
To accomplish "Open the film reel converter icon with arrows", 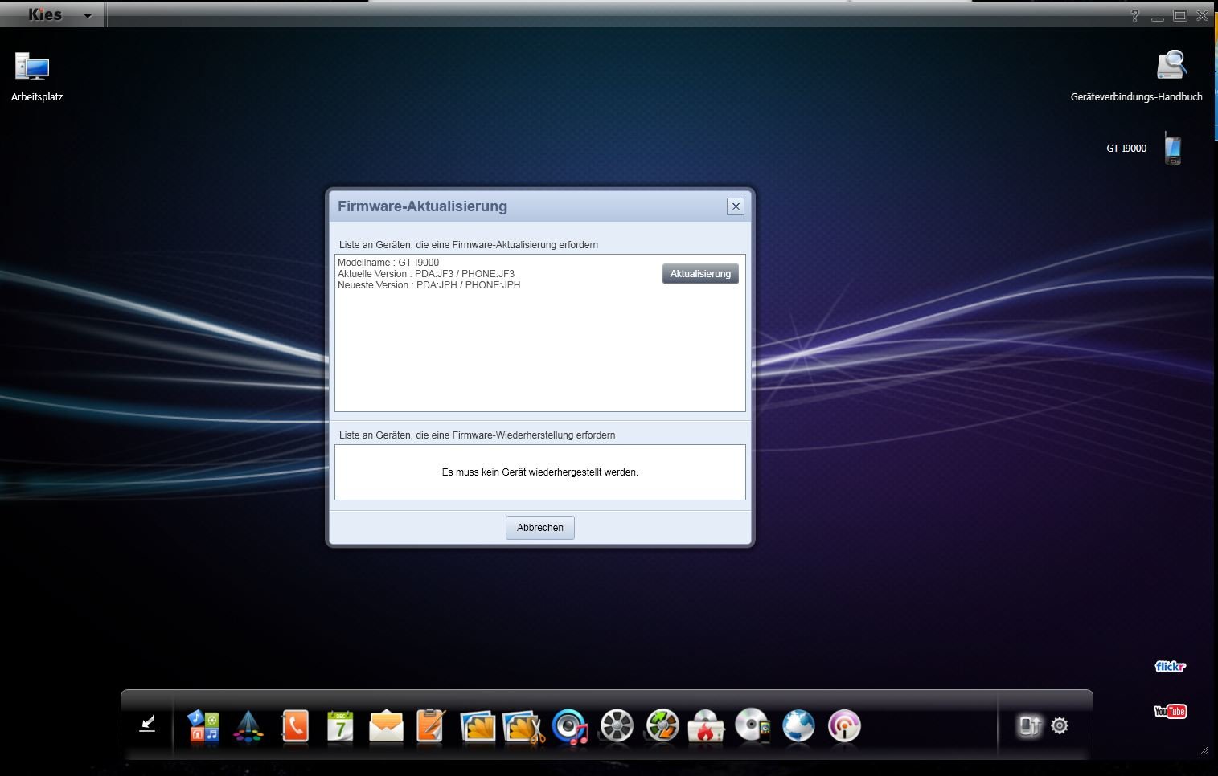I will pos(662,726).
